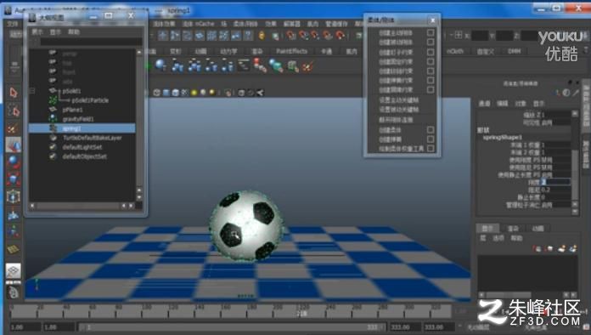Open option box beside 绘制柔体权重工具

pyautogui.click(x=431, y=149)
